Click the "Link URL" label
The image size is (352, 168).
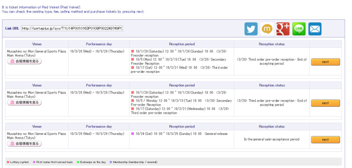12,29
